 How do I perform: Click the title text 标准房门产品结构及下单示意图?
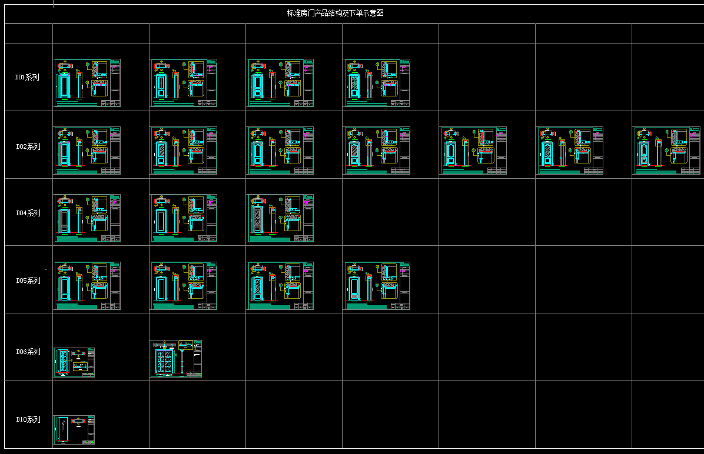335,13
